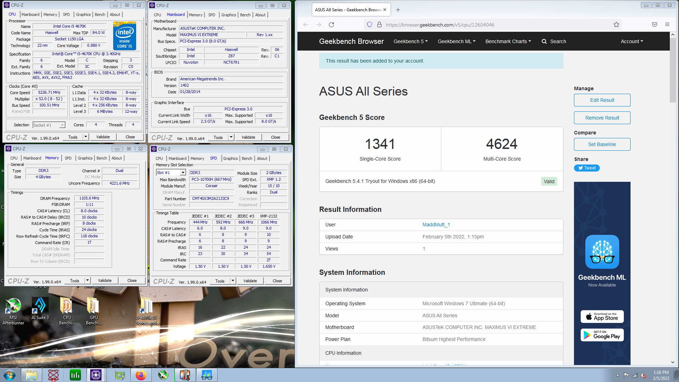
Task: Open Windows Explorer from the taskbar
Action: [31, 375]
